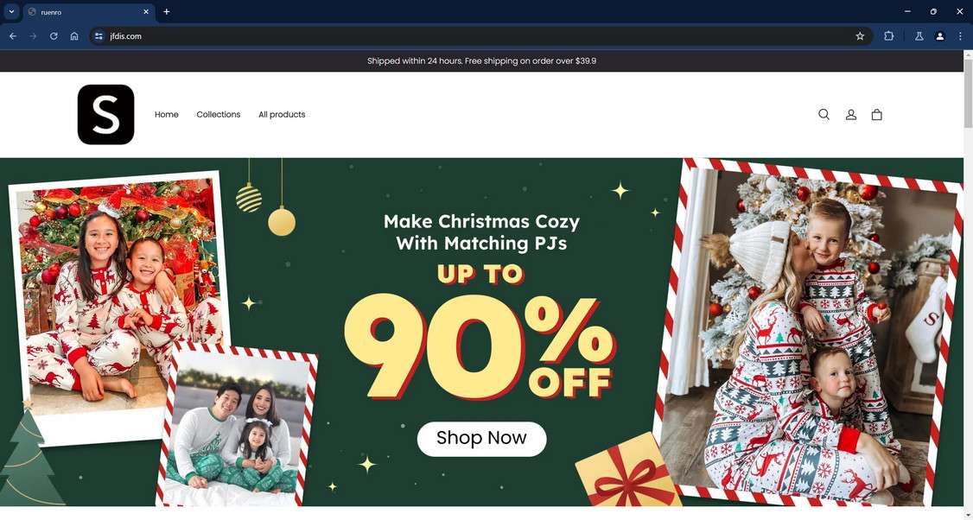Open Chrome three-dot menu

point(960,36)
